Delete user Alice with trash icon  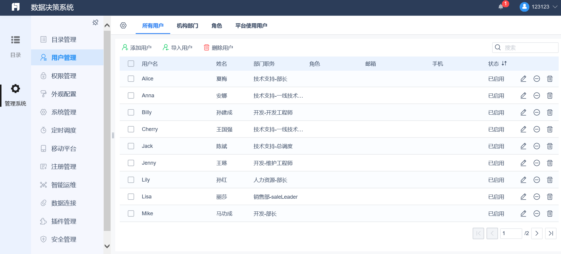(x=550, y=79)
